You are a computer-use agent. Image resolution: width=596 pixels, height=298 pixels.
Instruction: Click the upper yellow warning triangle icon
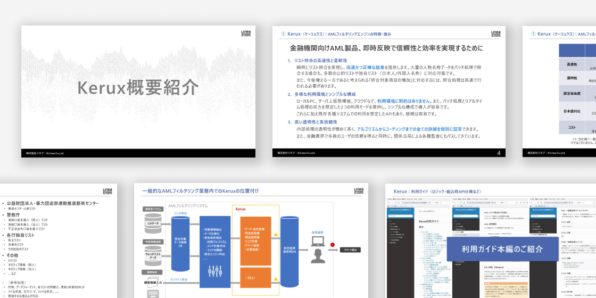pyautogui.click(x=276, y=235)
